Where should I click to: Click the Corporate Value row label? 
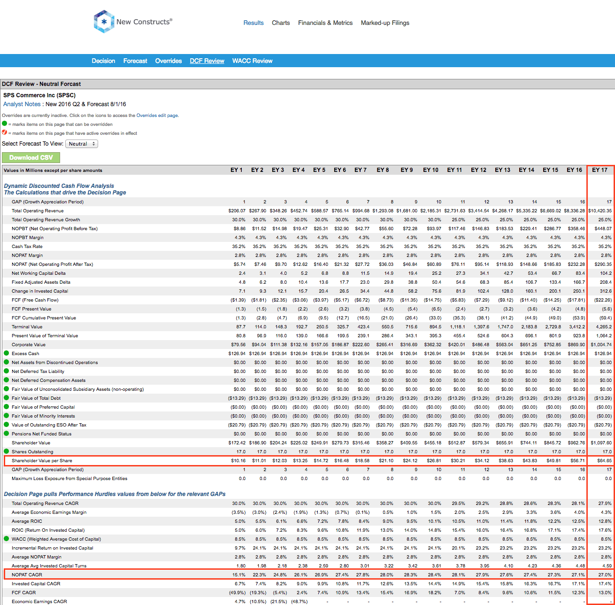[29, 345]
